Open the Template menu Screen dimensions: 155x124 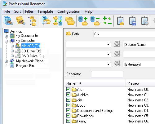coord(45,11)
